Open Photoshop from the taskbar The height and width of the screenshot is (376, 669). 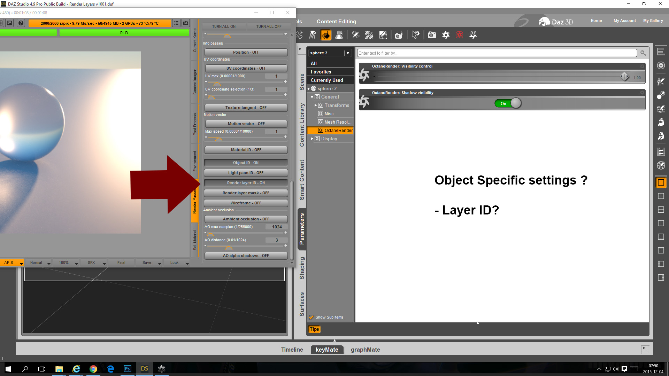click(x=127, y=369)
